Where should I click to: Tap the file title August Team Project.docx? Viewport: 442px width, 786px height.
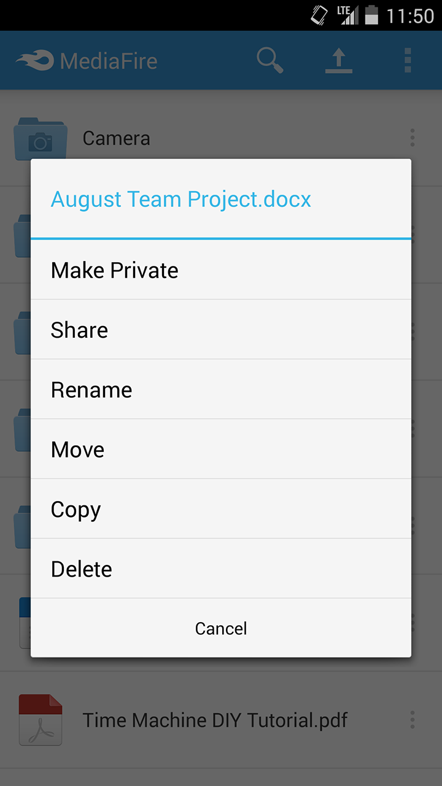(180, 199)
